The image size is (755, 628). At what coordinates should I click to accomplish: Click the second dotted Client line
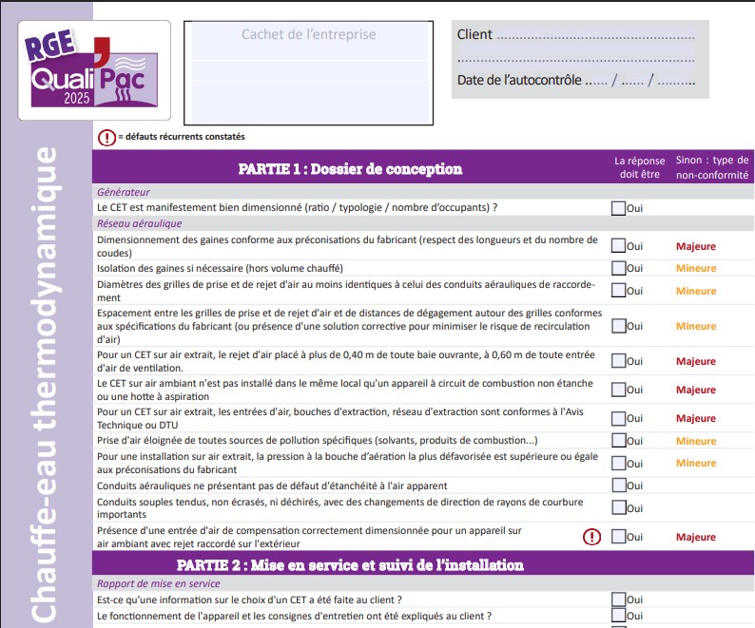(576, 60)
